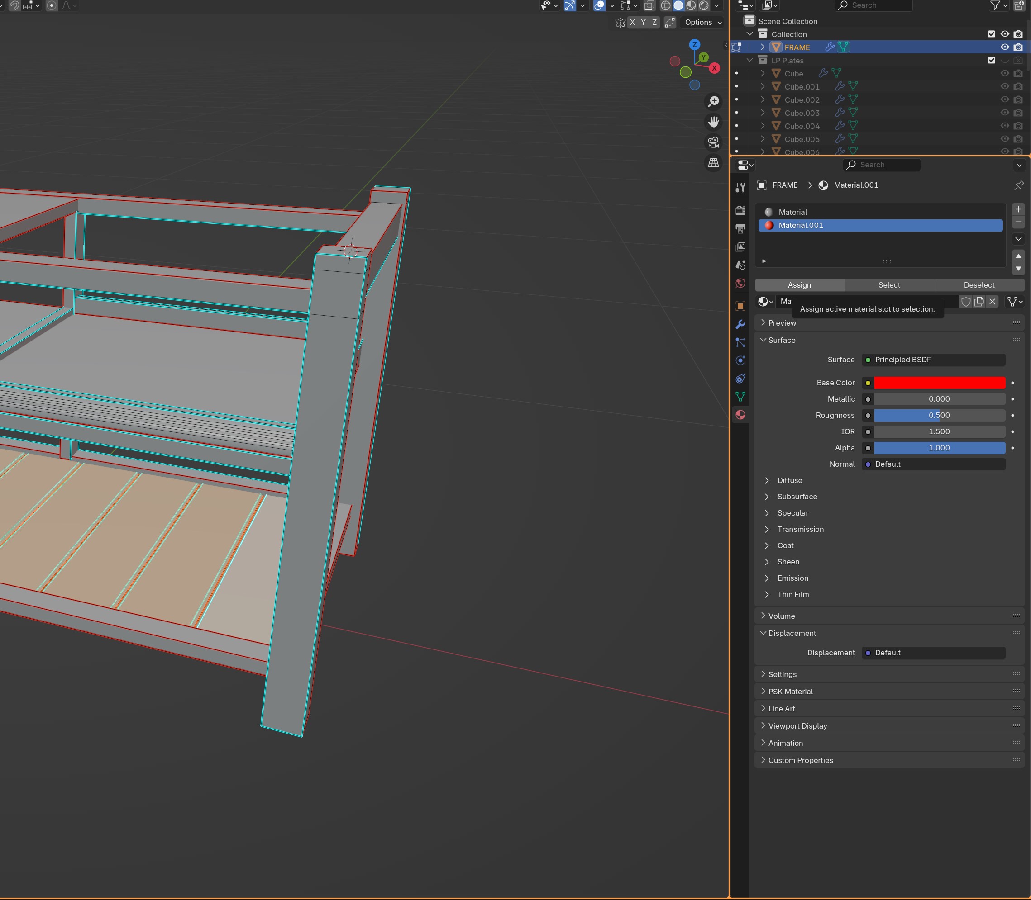Add a new material slot with plus
The width and height of the screenshot is (1031, 900).
tap(1018, 209)
